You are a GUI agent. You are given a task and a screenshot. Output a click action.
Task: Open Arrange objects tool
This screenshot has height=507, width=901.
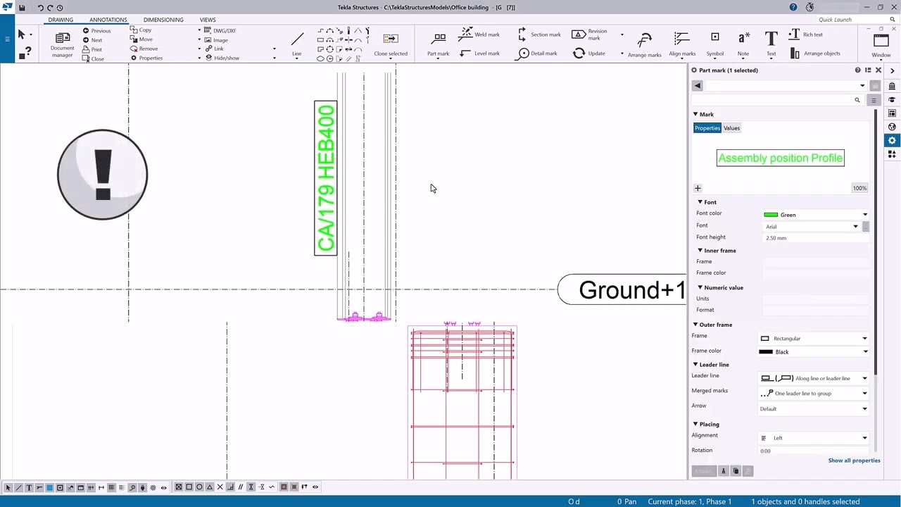[815, 54]
